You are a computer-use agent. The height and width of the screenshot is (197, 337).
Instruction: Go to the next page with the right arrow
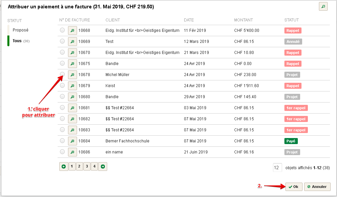(x=103, y=167)
